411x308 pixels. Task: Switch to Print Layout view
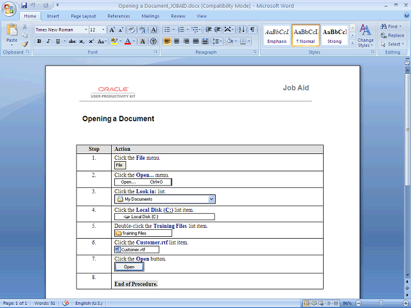[306, 304]
